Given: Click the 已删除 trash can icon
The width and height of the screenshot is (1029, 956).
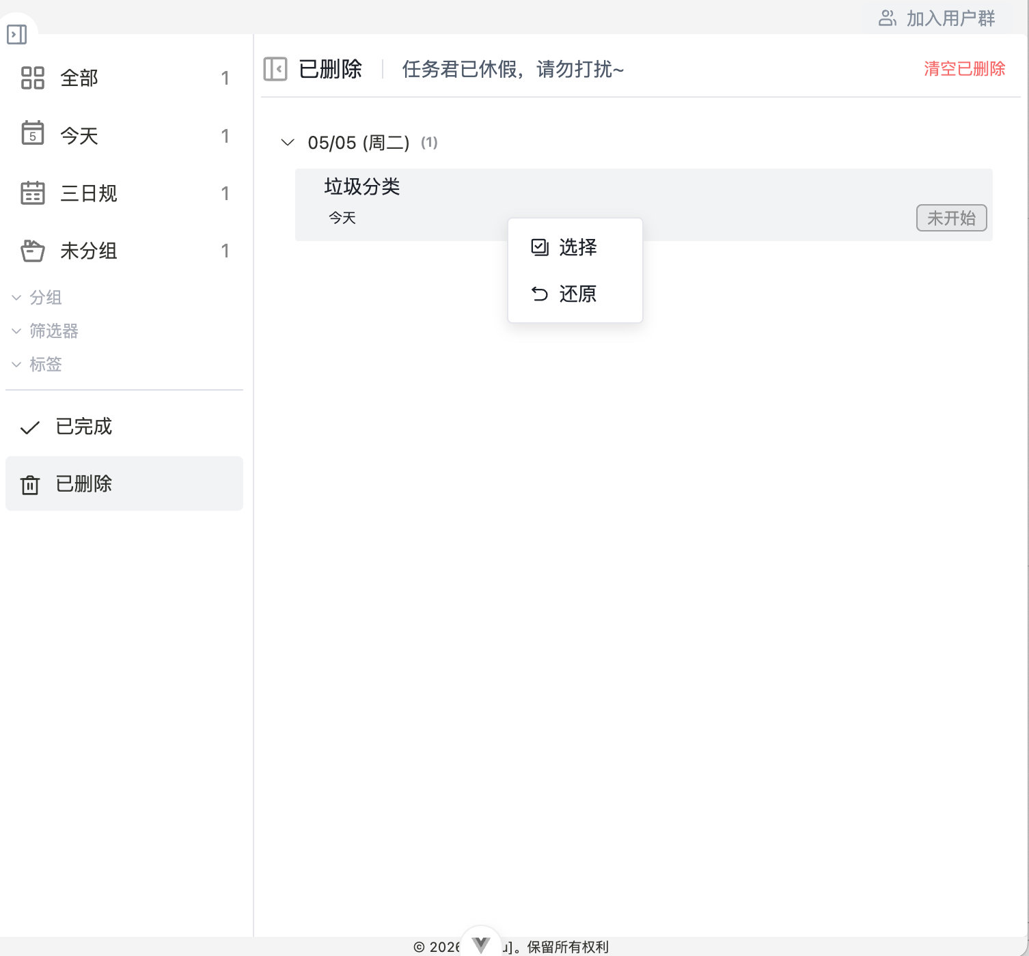Looking at the screenshot, I should (x=30, y=485).
